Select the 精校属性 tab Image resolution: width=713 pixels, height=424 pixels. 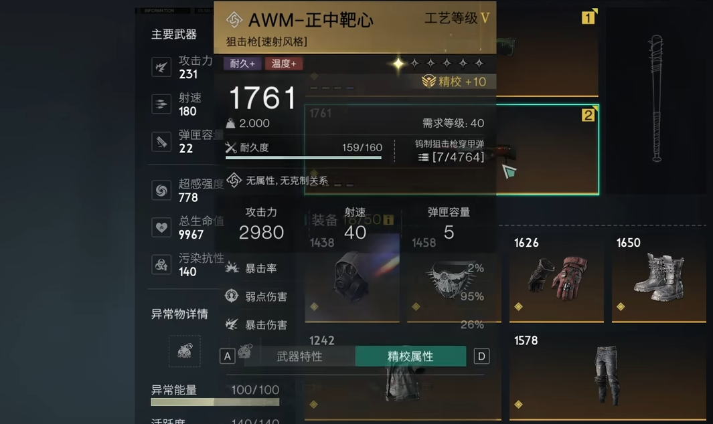[x=410, y=356]
